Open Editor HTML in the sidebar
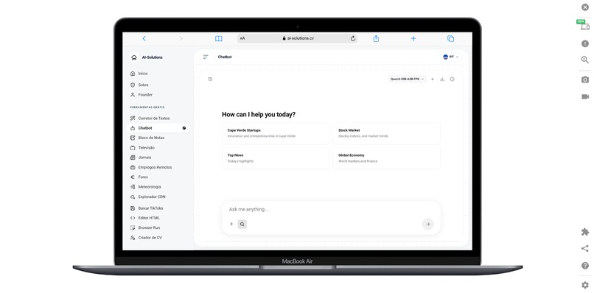This screenshot has height=293, width=594. 158,218
